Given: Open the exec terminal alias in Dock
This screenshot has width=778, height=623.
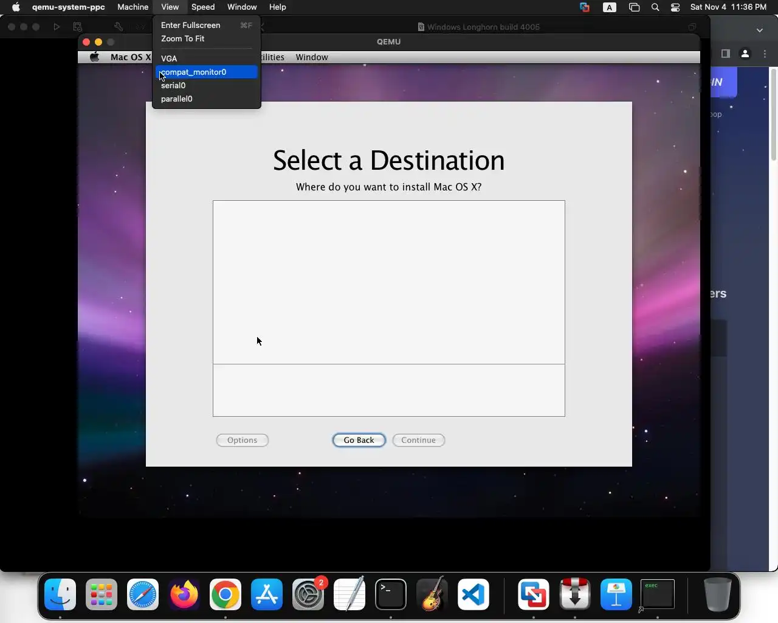Looking at the screenshot, I should [x=658, y=594].
